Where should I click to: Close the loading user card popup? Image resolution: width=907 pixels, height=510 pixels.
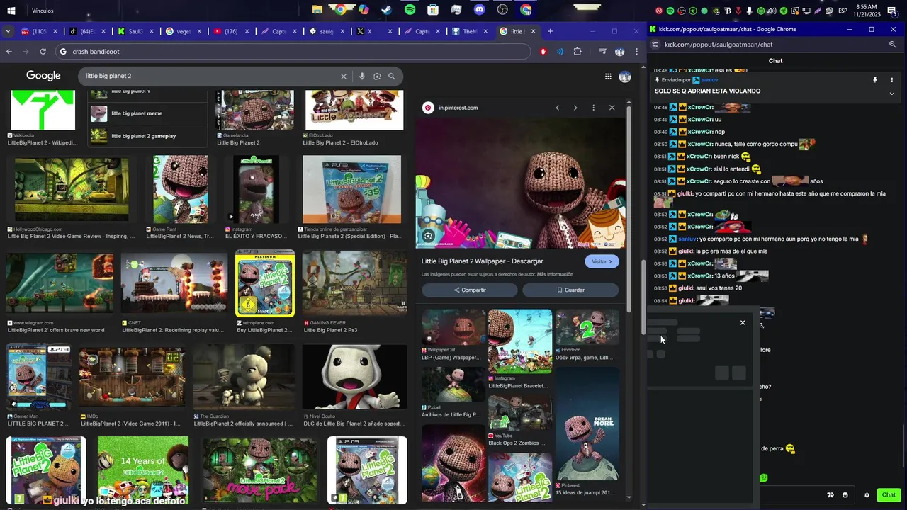pyautogui.click(x=743, y=323)
